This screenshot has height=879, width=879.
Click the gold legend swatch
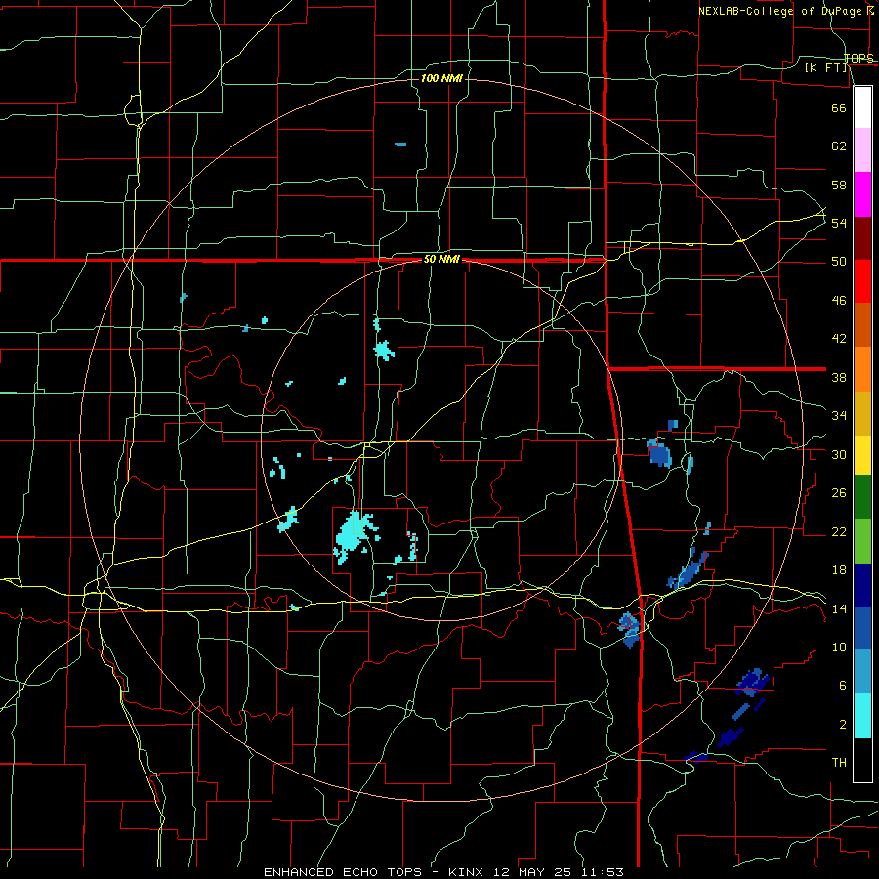[862, 413]
